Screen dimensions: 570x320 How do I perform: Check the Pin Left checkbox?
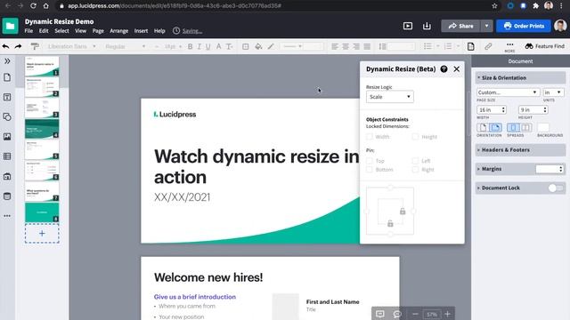(415, 160)
